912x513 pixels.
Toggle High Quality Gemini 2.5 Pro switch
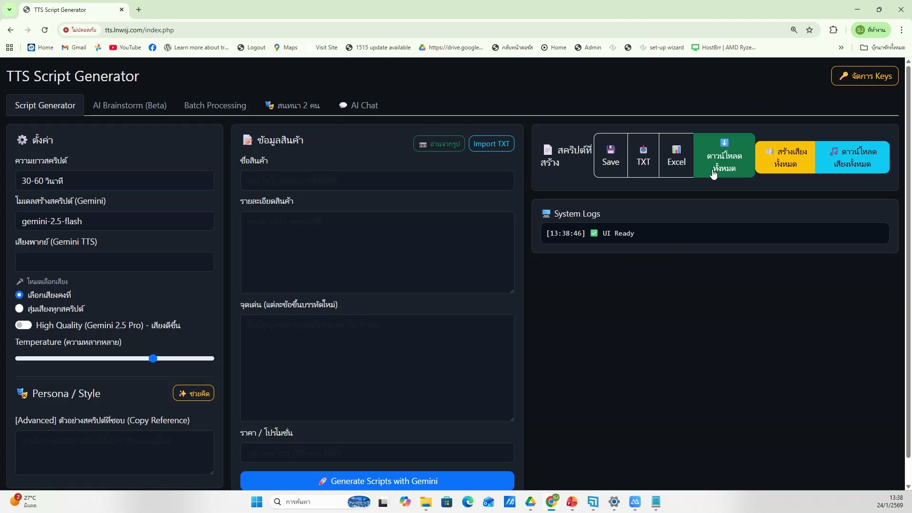click(x=23, y=325)
